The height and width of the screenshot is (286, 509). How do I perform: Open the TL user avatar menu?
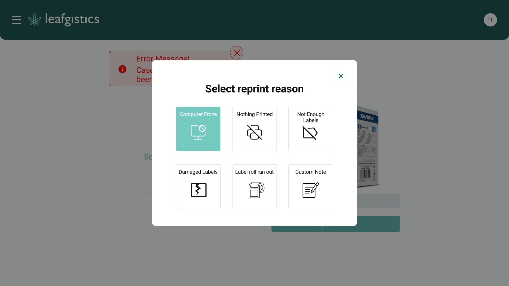pyautogui.click(x=490, y=20)
